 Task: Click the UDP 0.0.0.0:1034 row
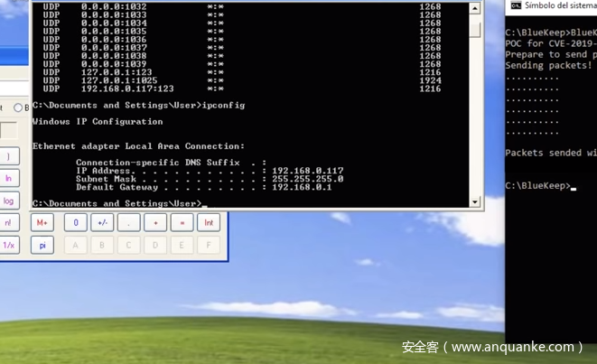tap(242, 23)
